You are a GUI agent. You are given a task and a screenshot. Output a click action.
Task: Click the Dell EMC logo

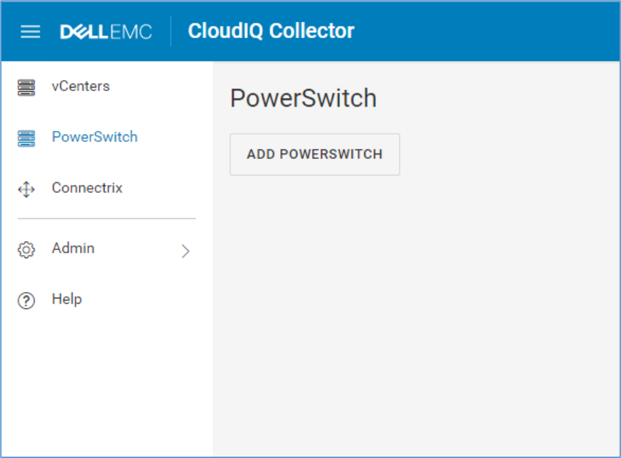coord(106,31)
